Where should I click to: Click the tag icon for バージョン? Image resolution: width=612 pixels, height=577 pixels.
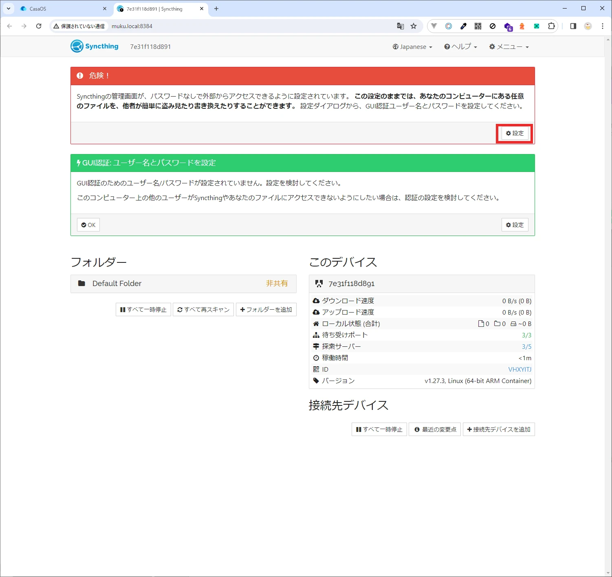[x=316, y=381]
